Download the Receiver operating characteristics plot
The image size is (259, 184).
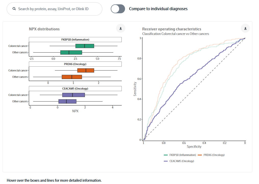(245, 29)
